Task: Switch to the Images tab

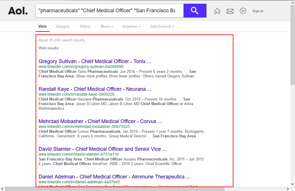Action: [63, 27]
